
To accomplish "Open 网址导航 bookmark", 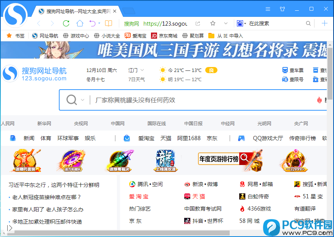I will 45,36.
